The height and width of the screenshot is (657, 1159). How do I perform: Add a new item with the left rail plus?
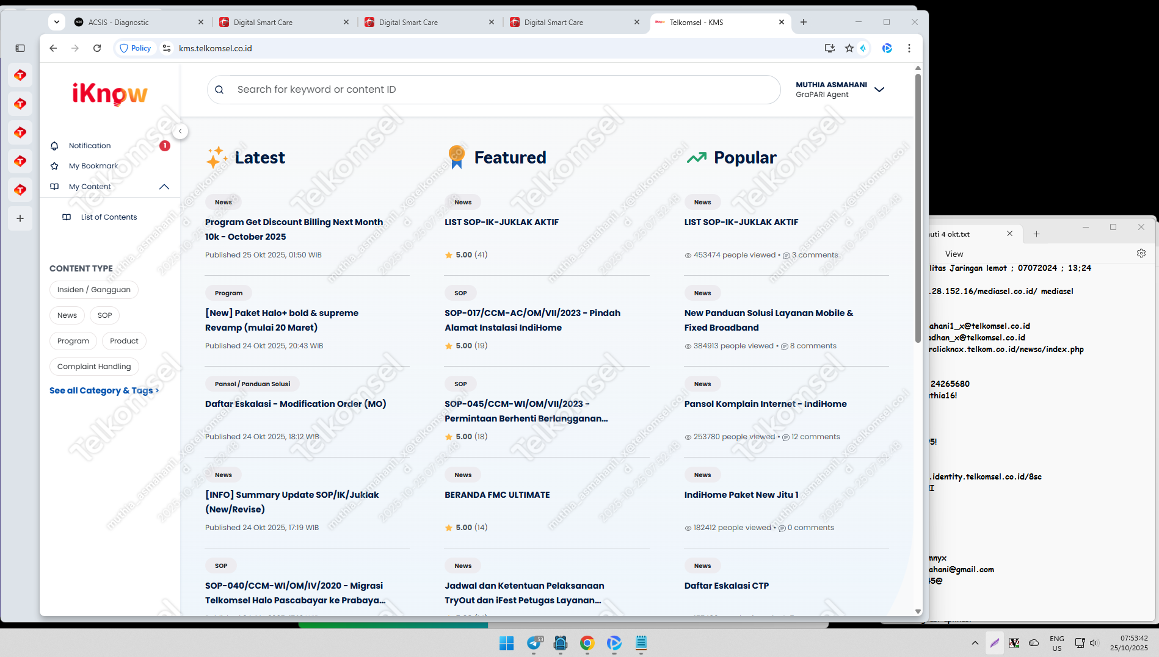point(20,218)
